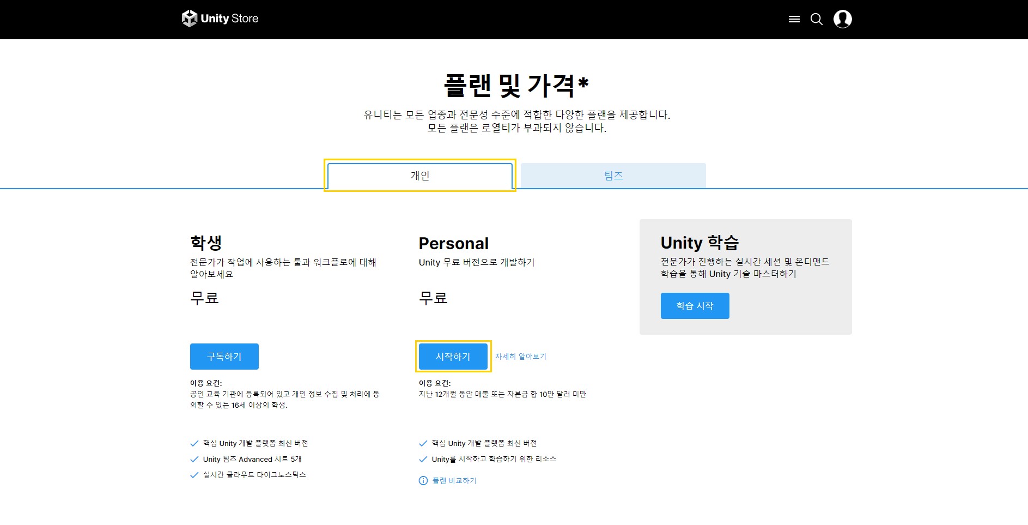Click the text Unity를 시작하고 학습하기 위한 리소스
1028x525 pixels.
pyautogui.click(x=494, y=459)
